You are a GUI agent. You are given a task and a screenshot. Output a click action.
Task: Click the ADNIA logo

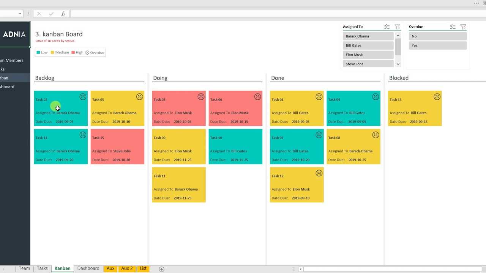coord(14,35)
